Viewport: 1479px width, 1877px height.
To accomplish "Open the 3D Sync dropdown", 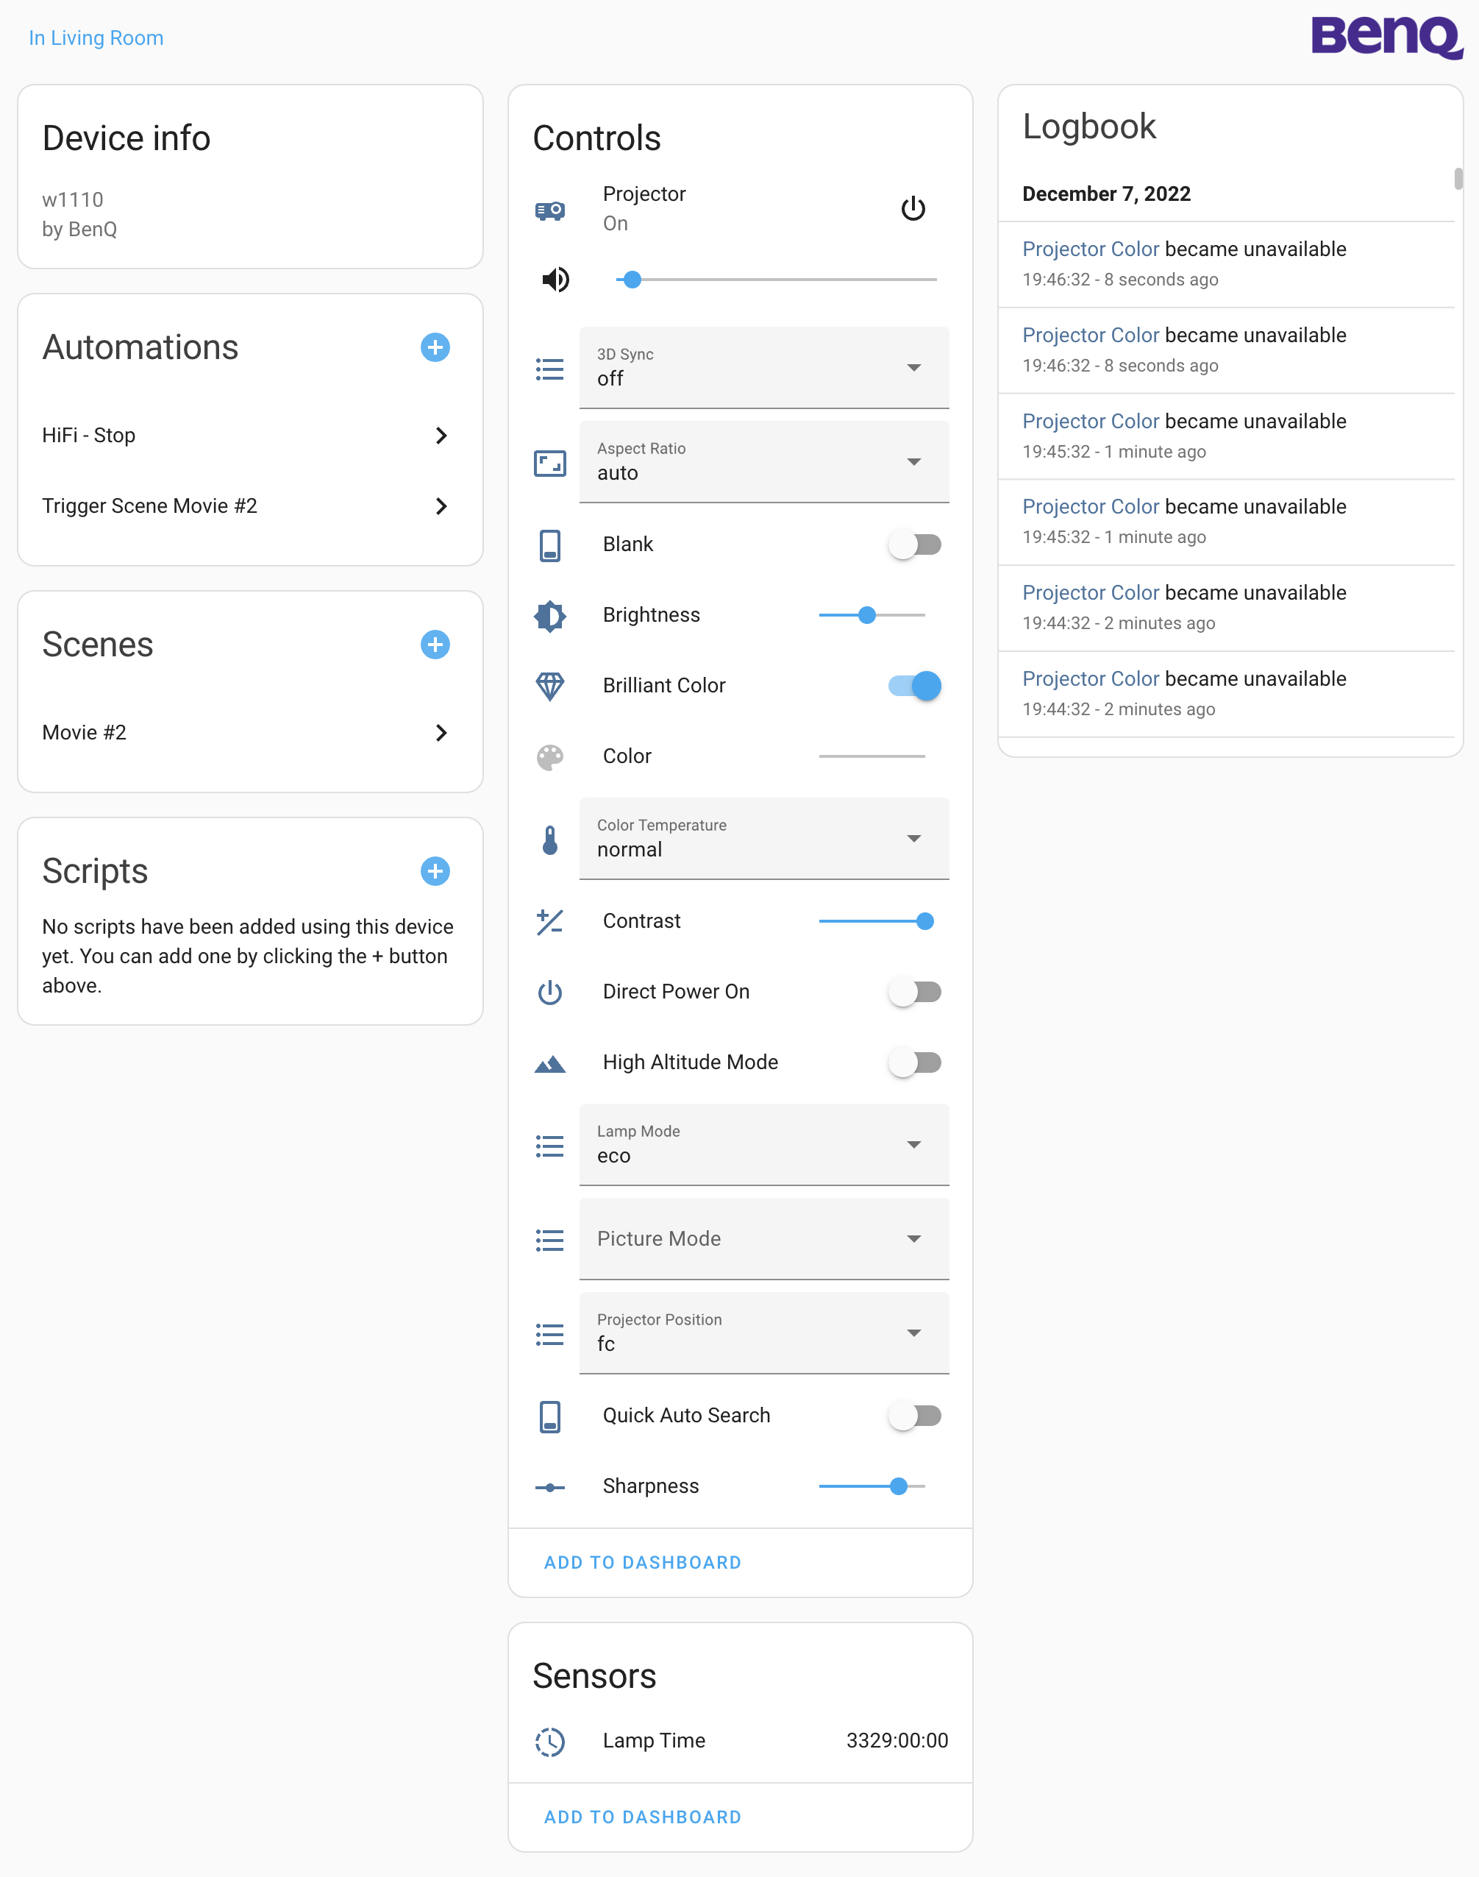I will pyautogui.click(x=763, y=367).
